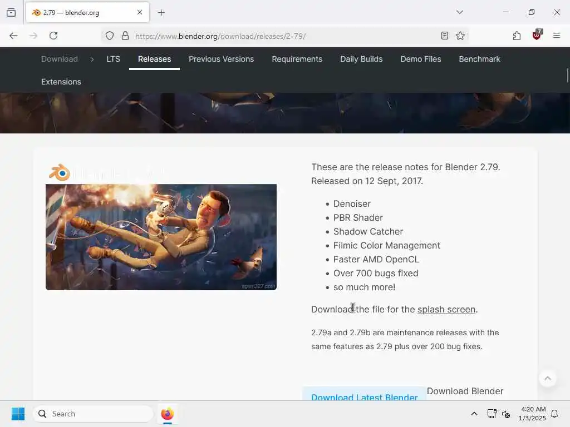Click the Blender logo icon
This screenshot has height=427, width=570.
[59, 172]
